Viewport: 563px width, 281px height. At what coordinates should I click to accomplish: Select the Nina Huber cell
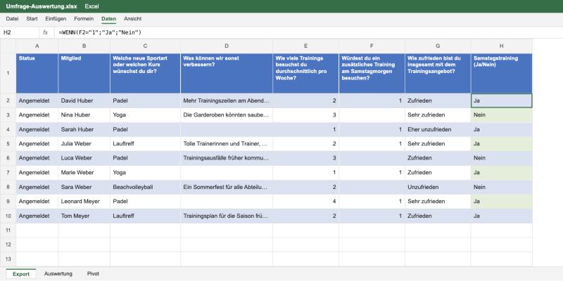coord(84,115)
